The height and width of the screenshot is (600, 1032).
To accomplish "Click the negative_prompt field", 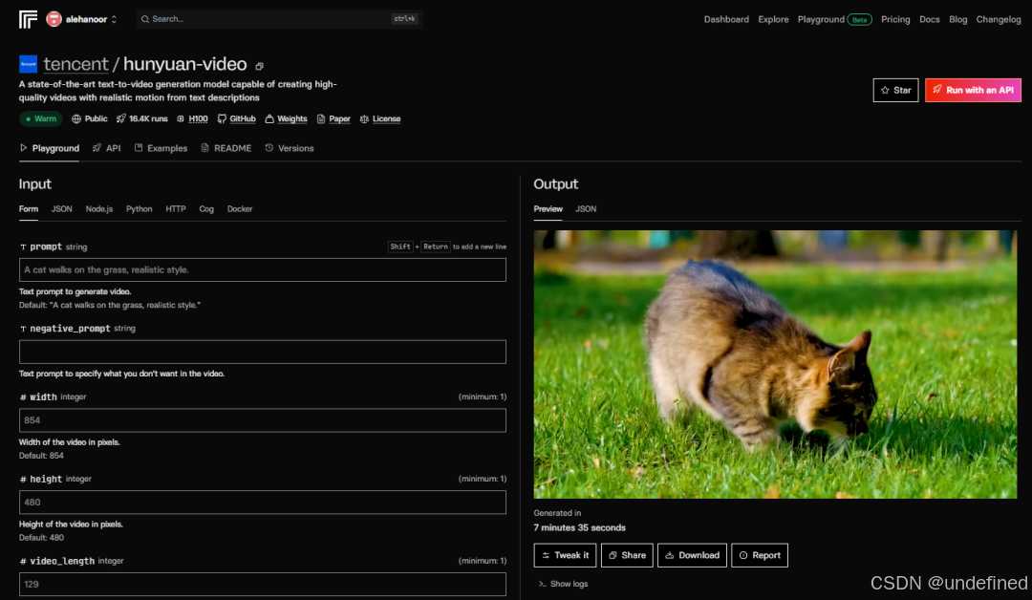I will [263, 352].
